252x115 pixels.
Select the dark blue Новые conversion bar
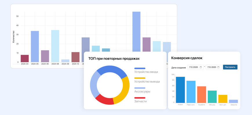click(180, 90)
